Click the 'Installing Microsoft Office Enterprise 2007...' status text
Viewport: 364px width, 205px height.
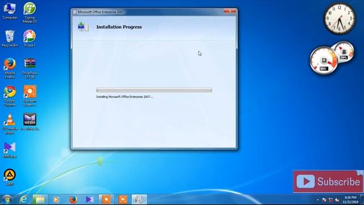click(x=125, y=97)
